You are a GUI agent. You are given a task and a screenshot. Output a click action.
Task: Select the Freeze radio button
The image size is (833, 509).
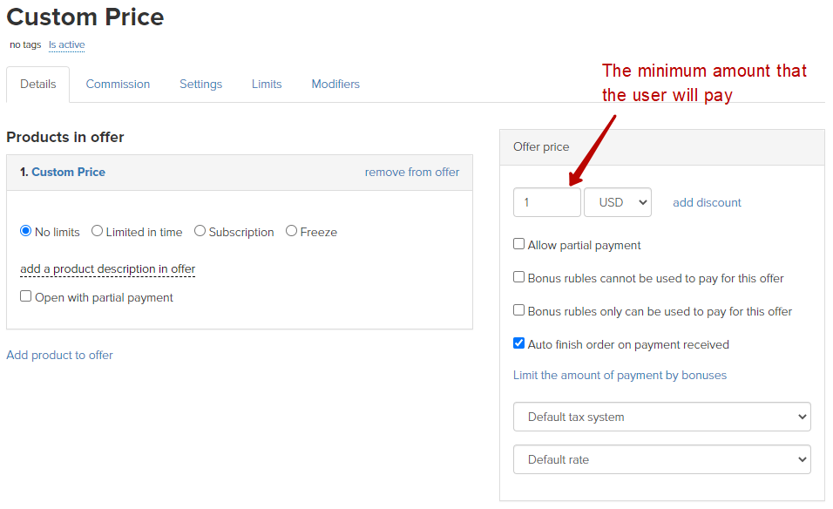pyautogui.click(x=292, y=232)
